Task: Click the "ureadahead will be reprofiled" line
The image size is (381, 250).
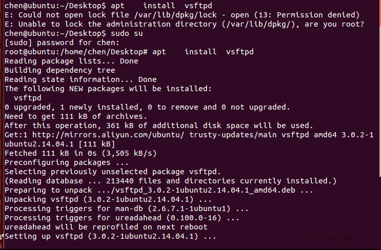Action: (x=106, y=227)
